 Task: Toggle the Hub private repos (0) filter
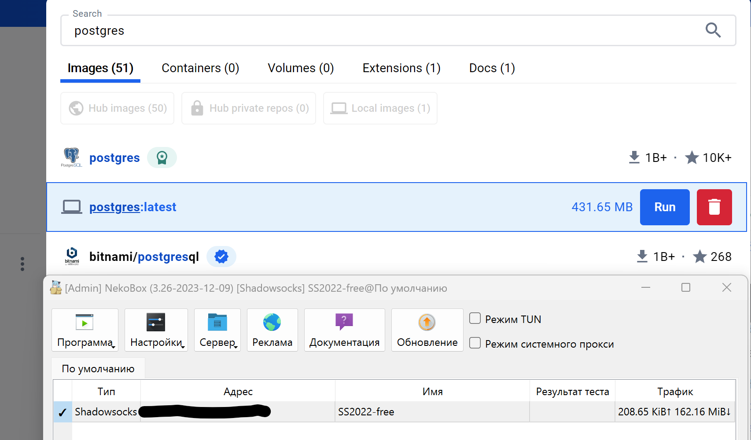point(249,108)
